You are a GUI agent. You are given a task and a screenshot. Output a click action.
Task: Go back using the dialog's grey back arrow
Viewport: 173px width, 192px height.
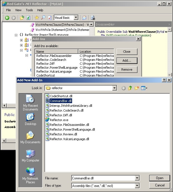click(124, 88)
